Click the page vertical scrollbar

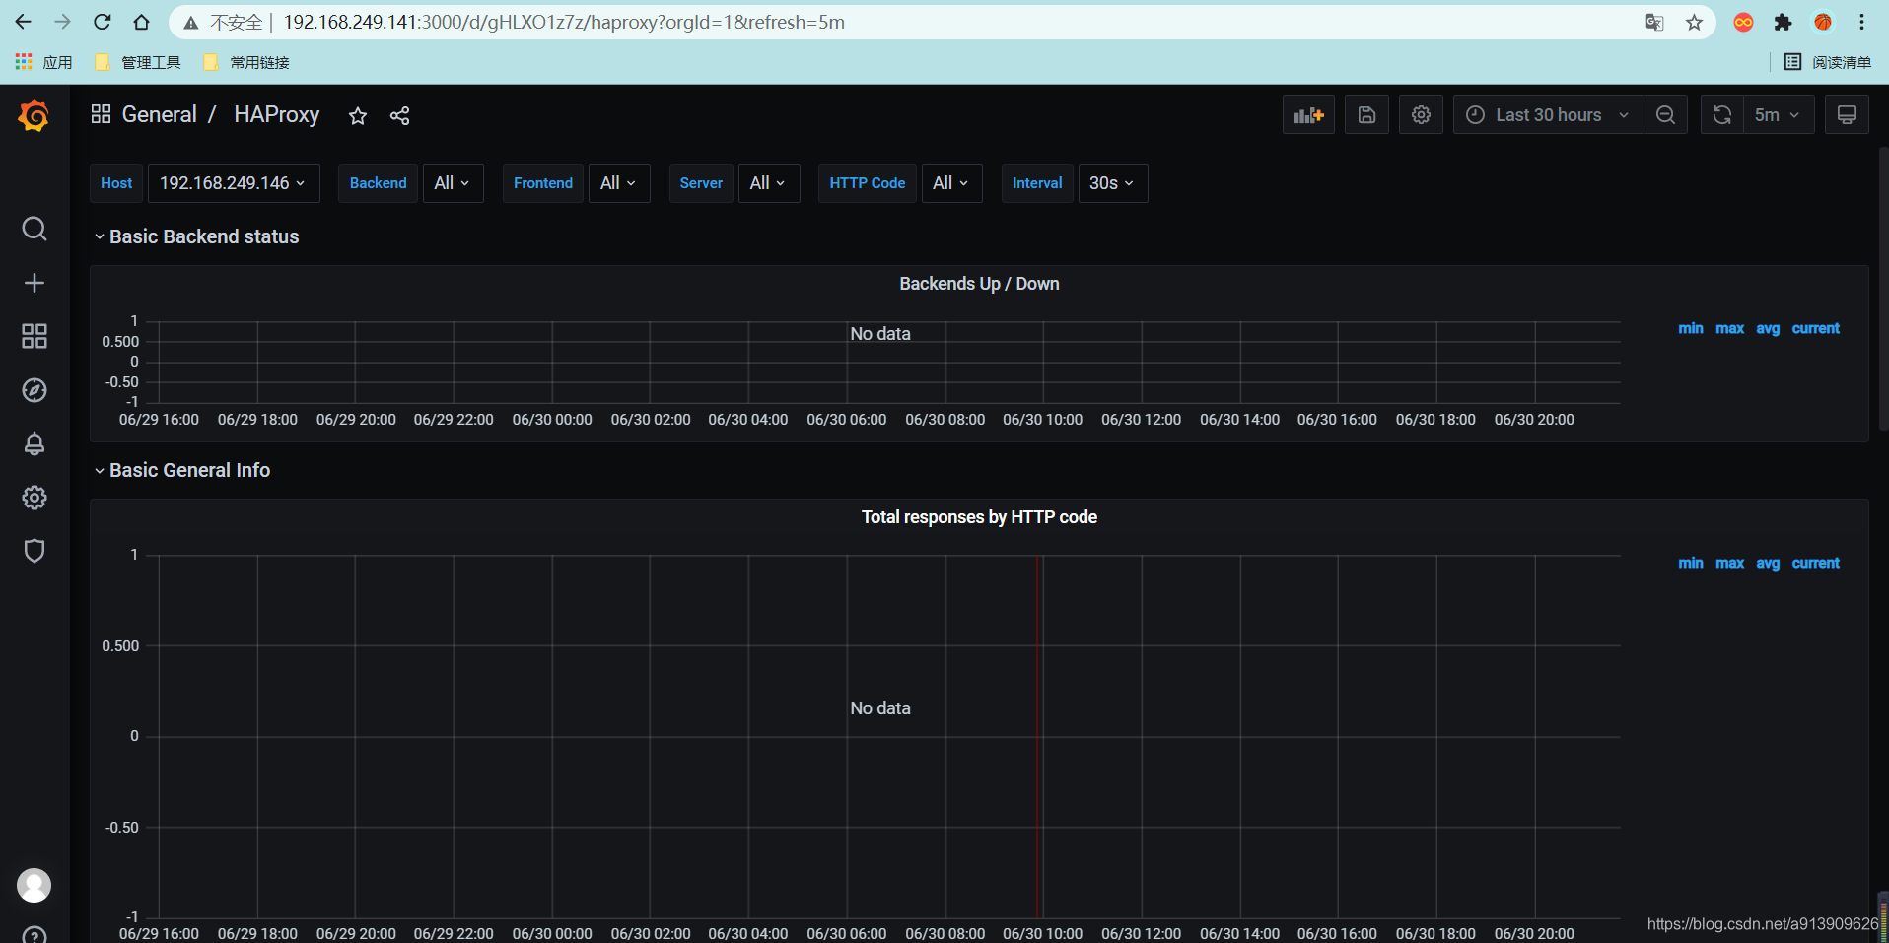1883,289
